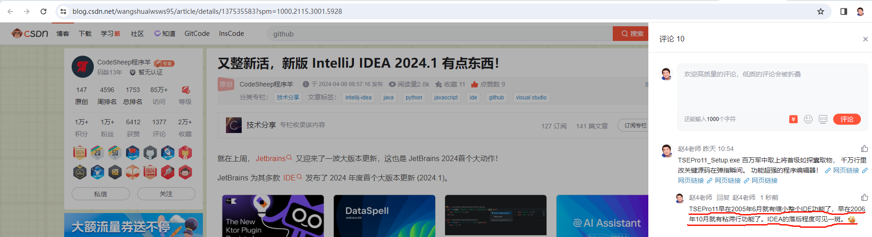Click the browser forward arrow
872x237 pixels.
27,12
